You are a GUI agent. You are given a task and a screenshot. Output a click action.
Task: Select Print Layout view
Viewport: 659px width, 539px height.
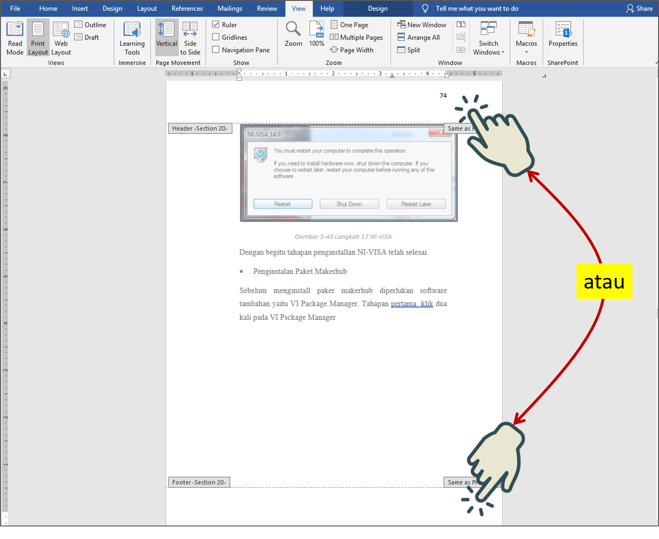[x=38, y=38]
